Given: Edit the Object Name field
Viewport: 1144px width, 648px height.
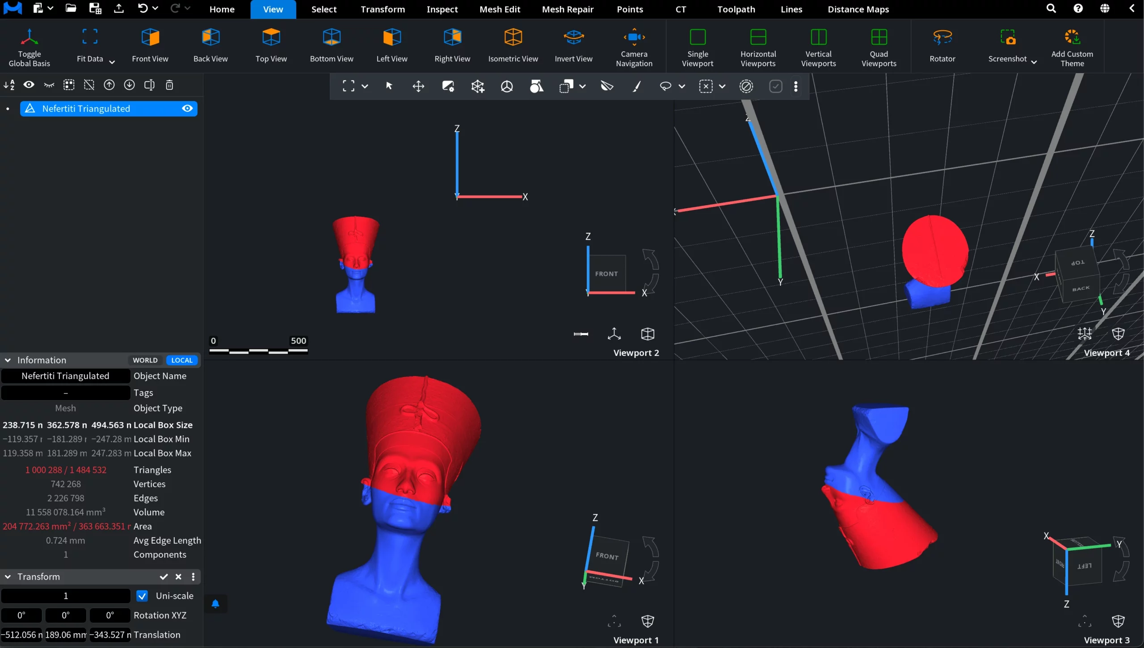Looking at the screenshot, I should pyautogui.click(x=65, y=376).
